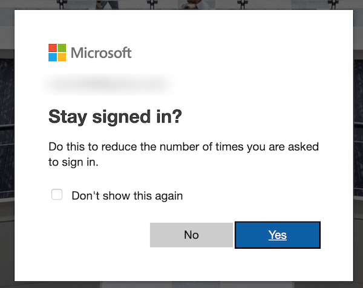Screen dimensions: 363x288
Task: Click the yellow square of Microsoft logo
Action: 62,57
